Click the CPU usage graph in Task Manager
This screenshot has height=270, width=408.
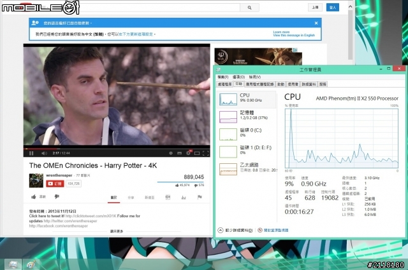point(342,138)
